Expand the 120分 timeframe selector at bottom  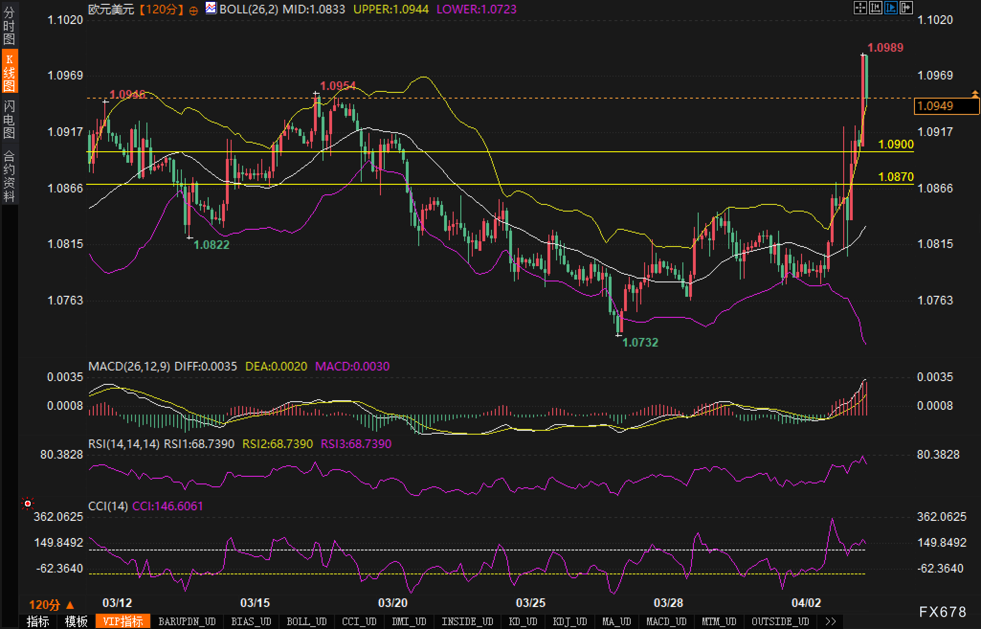[52, 605]
